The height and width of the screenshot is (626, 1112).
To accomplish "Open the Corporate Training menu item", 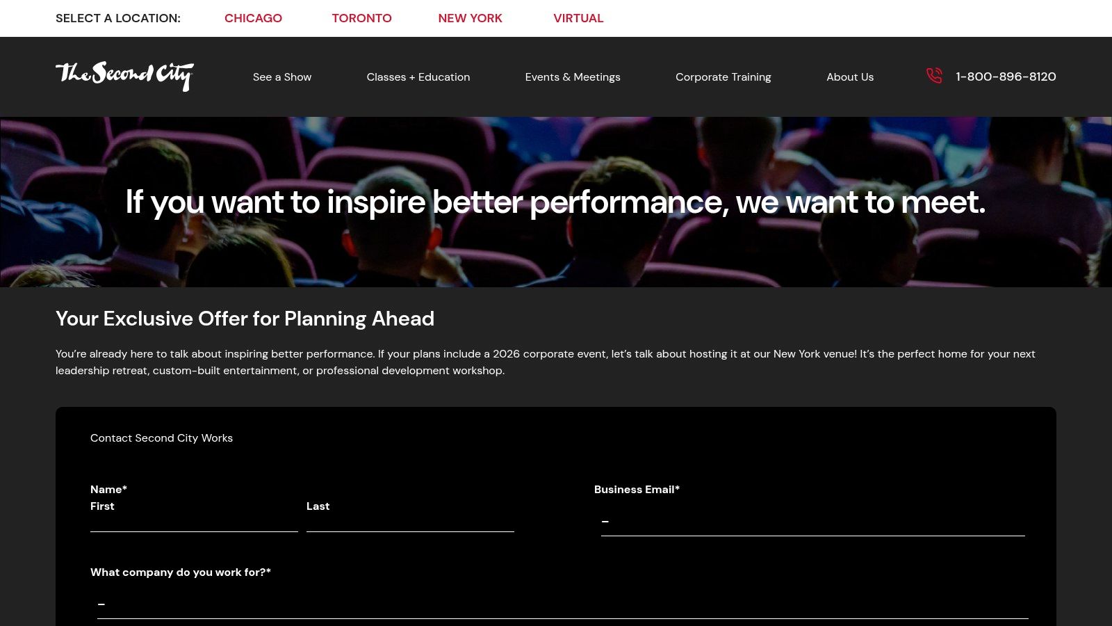I will click(723, 77).
